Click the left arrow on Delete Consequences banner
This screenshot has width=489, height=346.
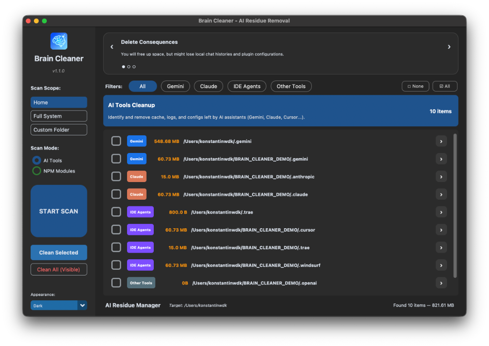112,47
